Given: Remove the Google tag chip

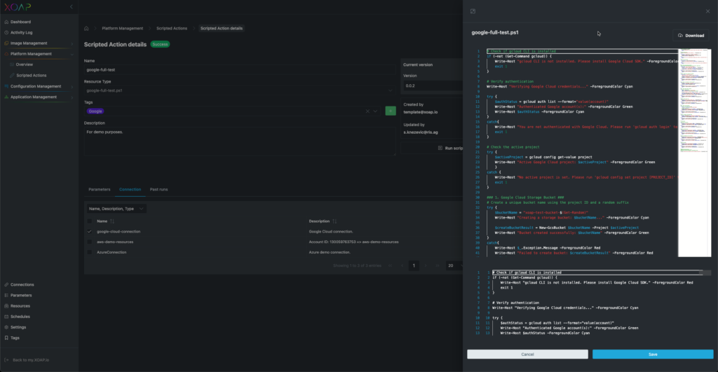Looking at the screenshot, I should tap(95, 111).
